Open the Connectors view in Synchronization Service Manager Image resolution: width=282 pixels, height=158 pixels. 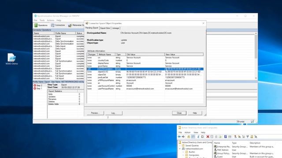(x=58, y=25)
